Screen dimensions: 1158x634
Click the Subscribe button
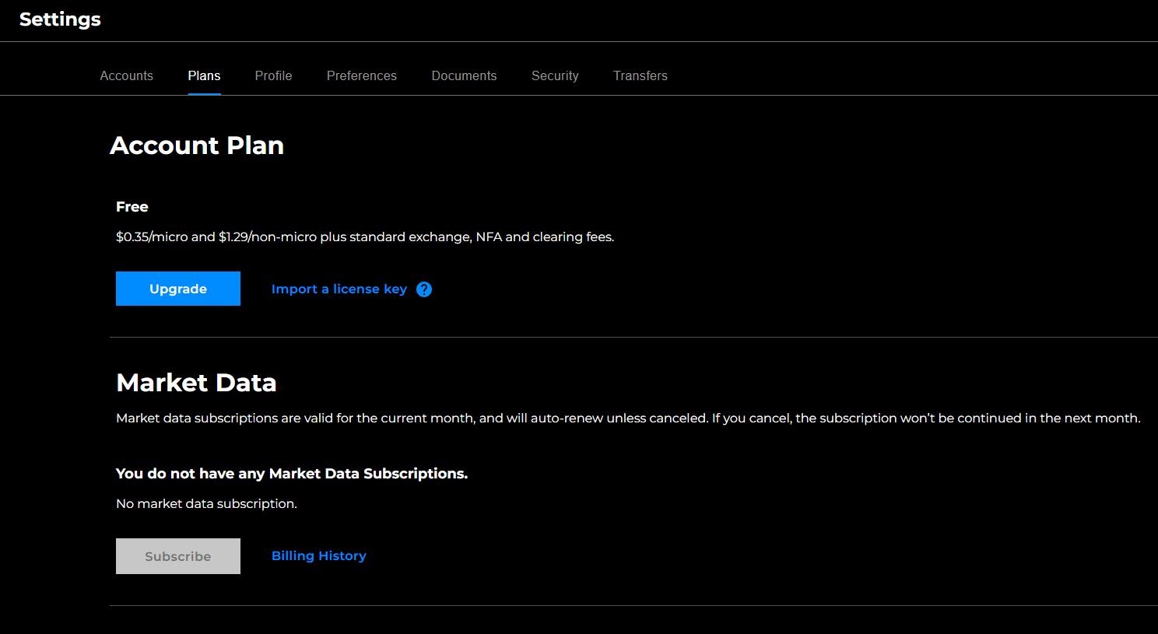(178, 556)
